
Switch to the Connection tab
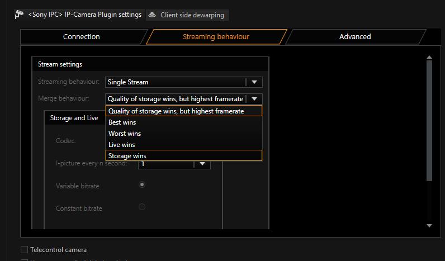[81, 37]
